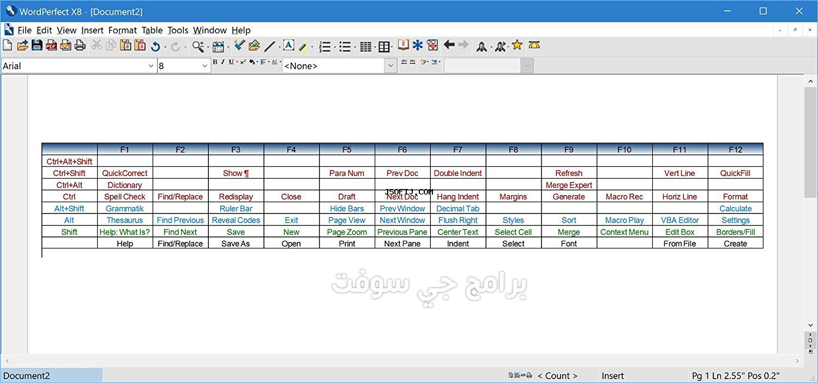The height and width of the screenshot is (383, 818).
Task: Expand the Undo history dropdown arrow
Action: [x=165, y=47]
